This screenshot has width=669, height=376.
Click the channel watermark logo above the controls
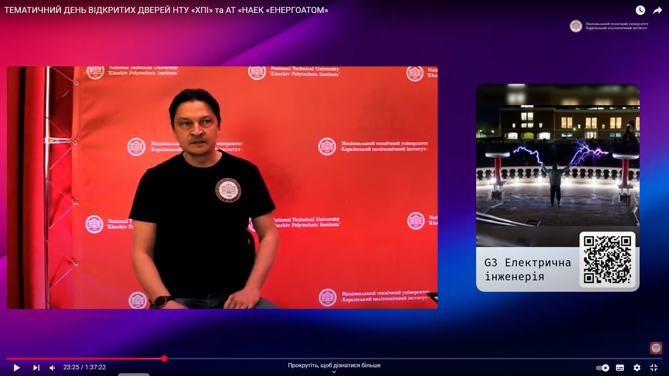point(656,348)
